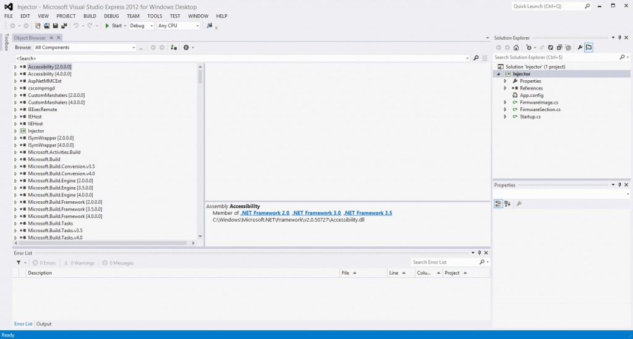Click the Find in Files toolbar icon
633x339 pixels.
(209, 26)
